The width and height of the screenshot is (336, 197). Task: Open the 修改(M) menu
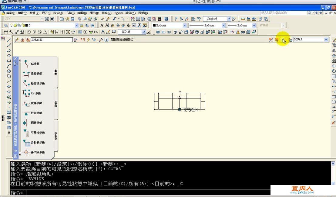pyautogui.click(x=106, y=13)
